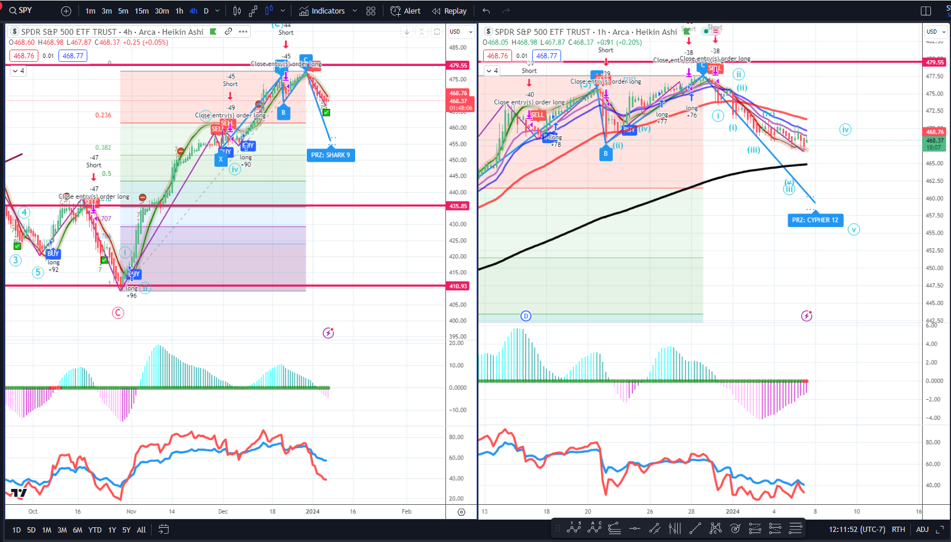Screen dimensions: 951x542
Task: Click the 468.76 sell price button on the 4h chart
Action: click(24, 56)
